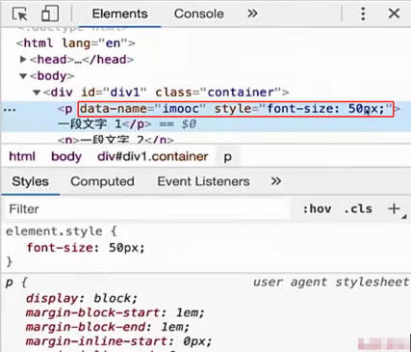Show more styles pane tabs chevron

point(276,181)
